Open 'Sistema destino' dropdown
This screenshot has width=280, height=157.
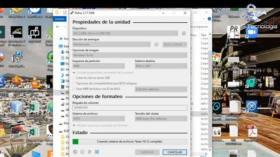161,66
